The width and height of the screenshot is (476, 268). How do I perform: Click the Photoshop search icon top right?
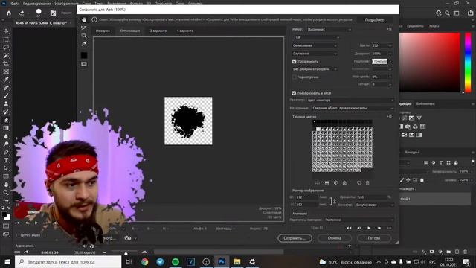[447, 13]
